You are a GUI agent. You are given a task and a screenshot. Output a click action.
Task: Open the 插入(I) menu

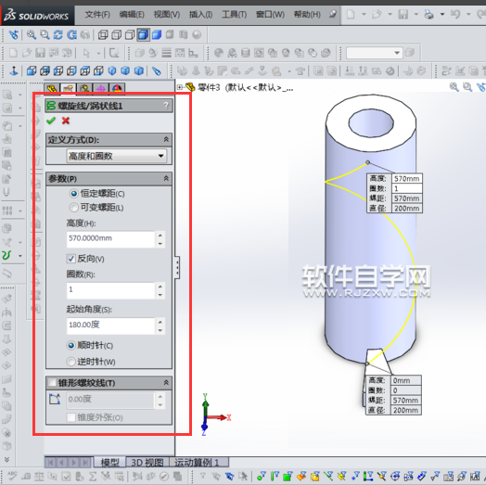(x=201, y=15)
